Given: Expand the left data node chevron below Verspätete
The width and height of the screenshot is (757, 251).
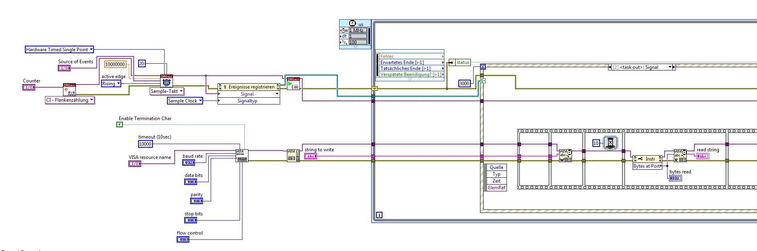Looking at the screenshot, I should pos(410,79).
